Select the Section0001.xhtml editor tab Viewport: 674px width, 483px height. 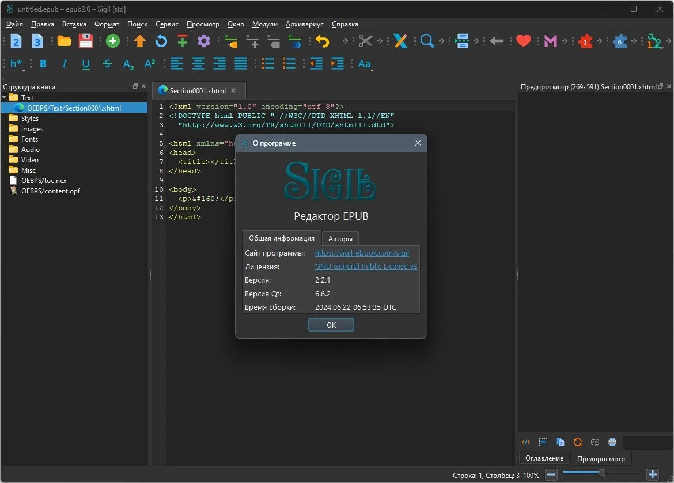(x=198, y=90)
